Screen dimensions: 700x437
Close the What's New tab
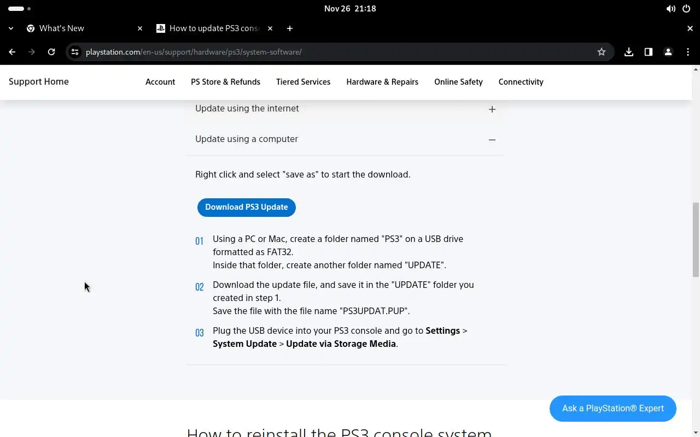coord(140,28)
